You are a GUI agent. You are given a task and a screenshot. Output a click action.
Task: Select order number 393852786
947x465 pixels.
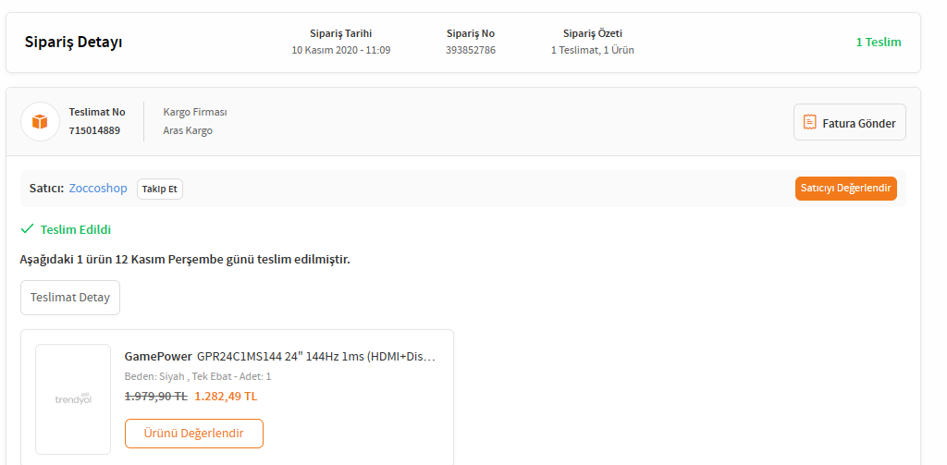(471, 50)
